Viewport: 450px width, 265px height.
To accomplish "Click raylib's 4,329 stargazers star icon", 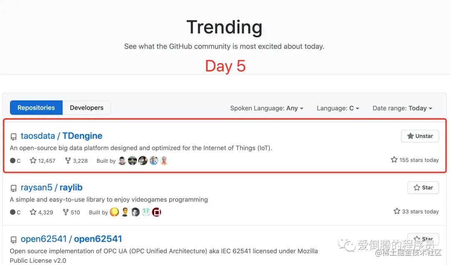I will 33,212.
